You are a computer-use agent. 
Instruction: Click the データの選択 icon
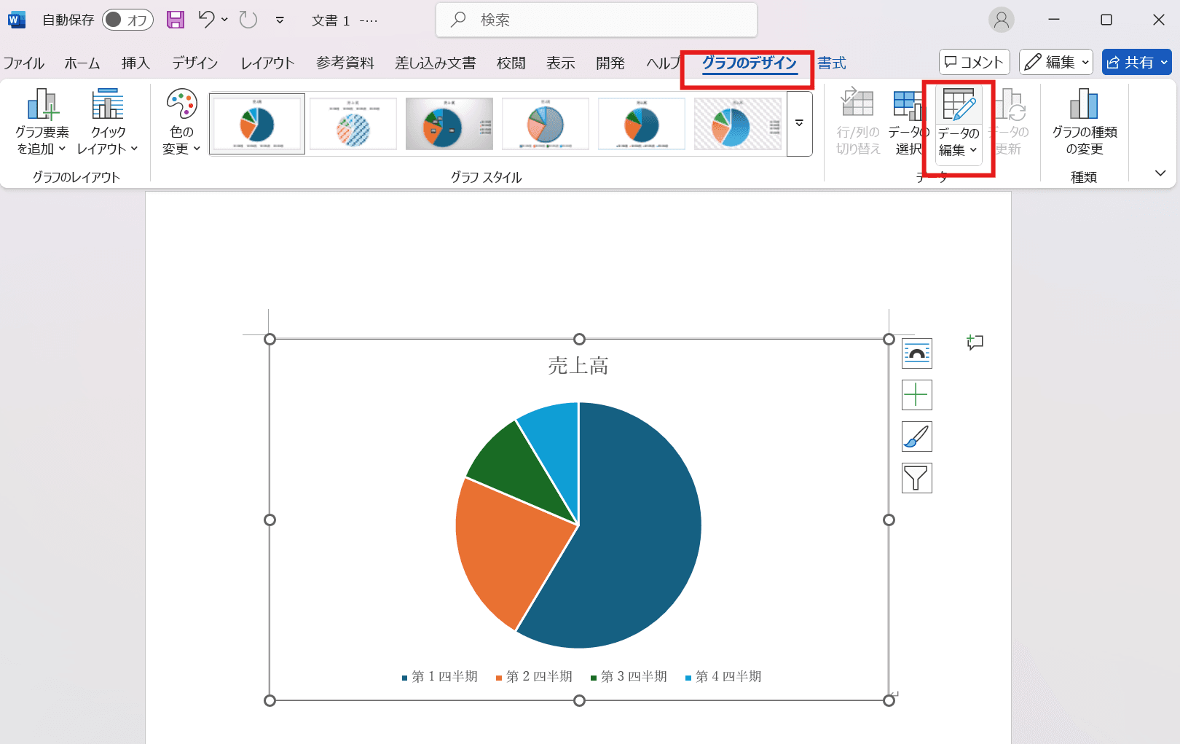click(908, 122)
